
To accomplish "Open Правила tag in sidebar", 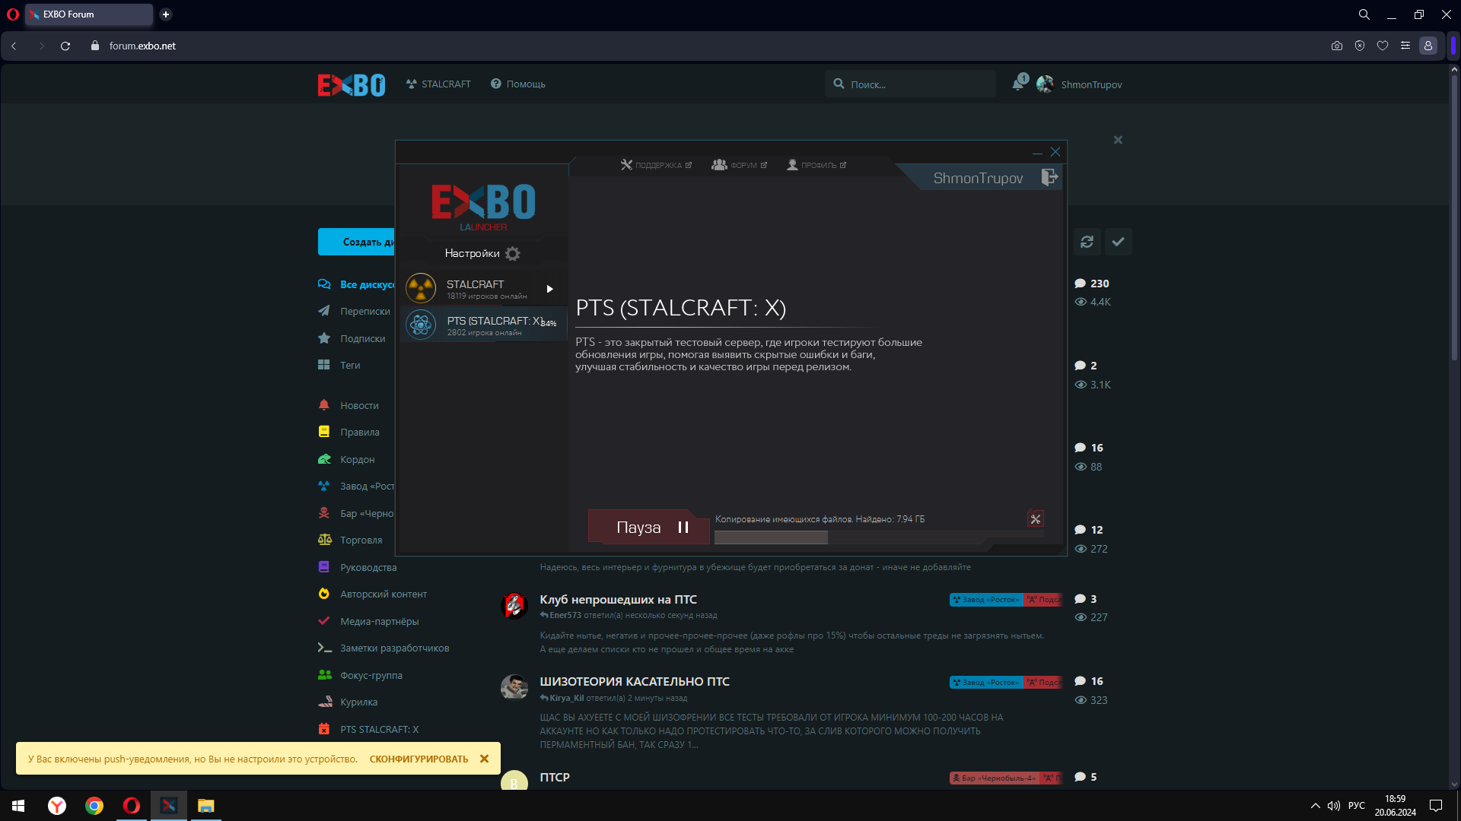I will 349,432.
